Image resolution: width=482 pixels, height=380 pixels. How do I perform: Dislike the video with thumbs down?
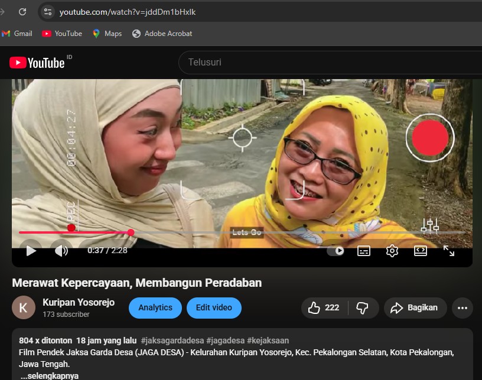pos(363,307)
